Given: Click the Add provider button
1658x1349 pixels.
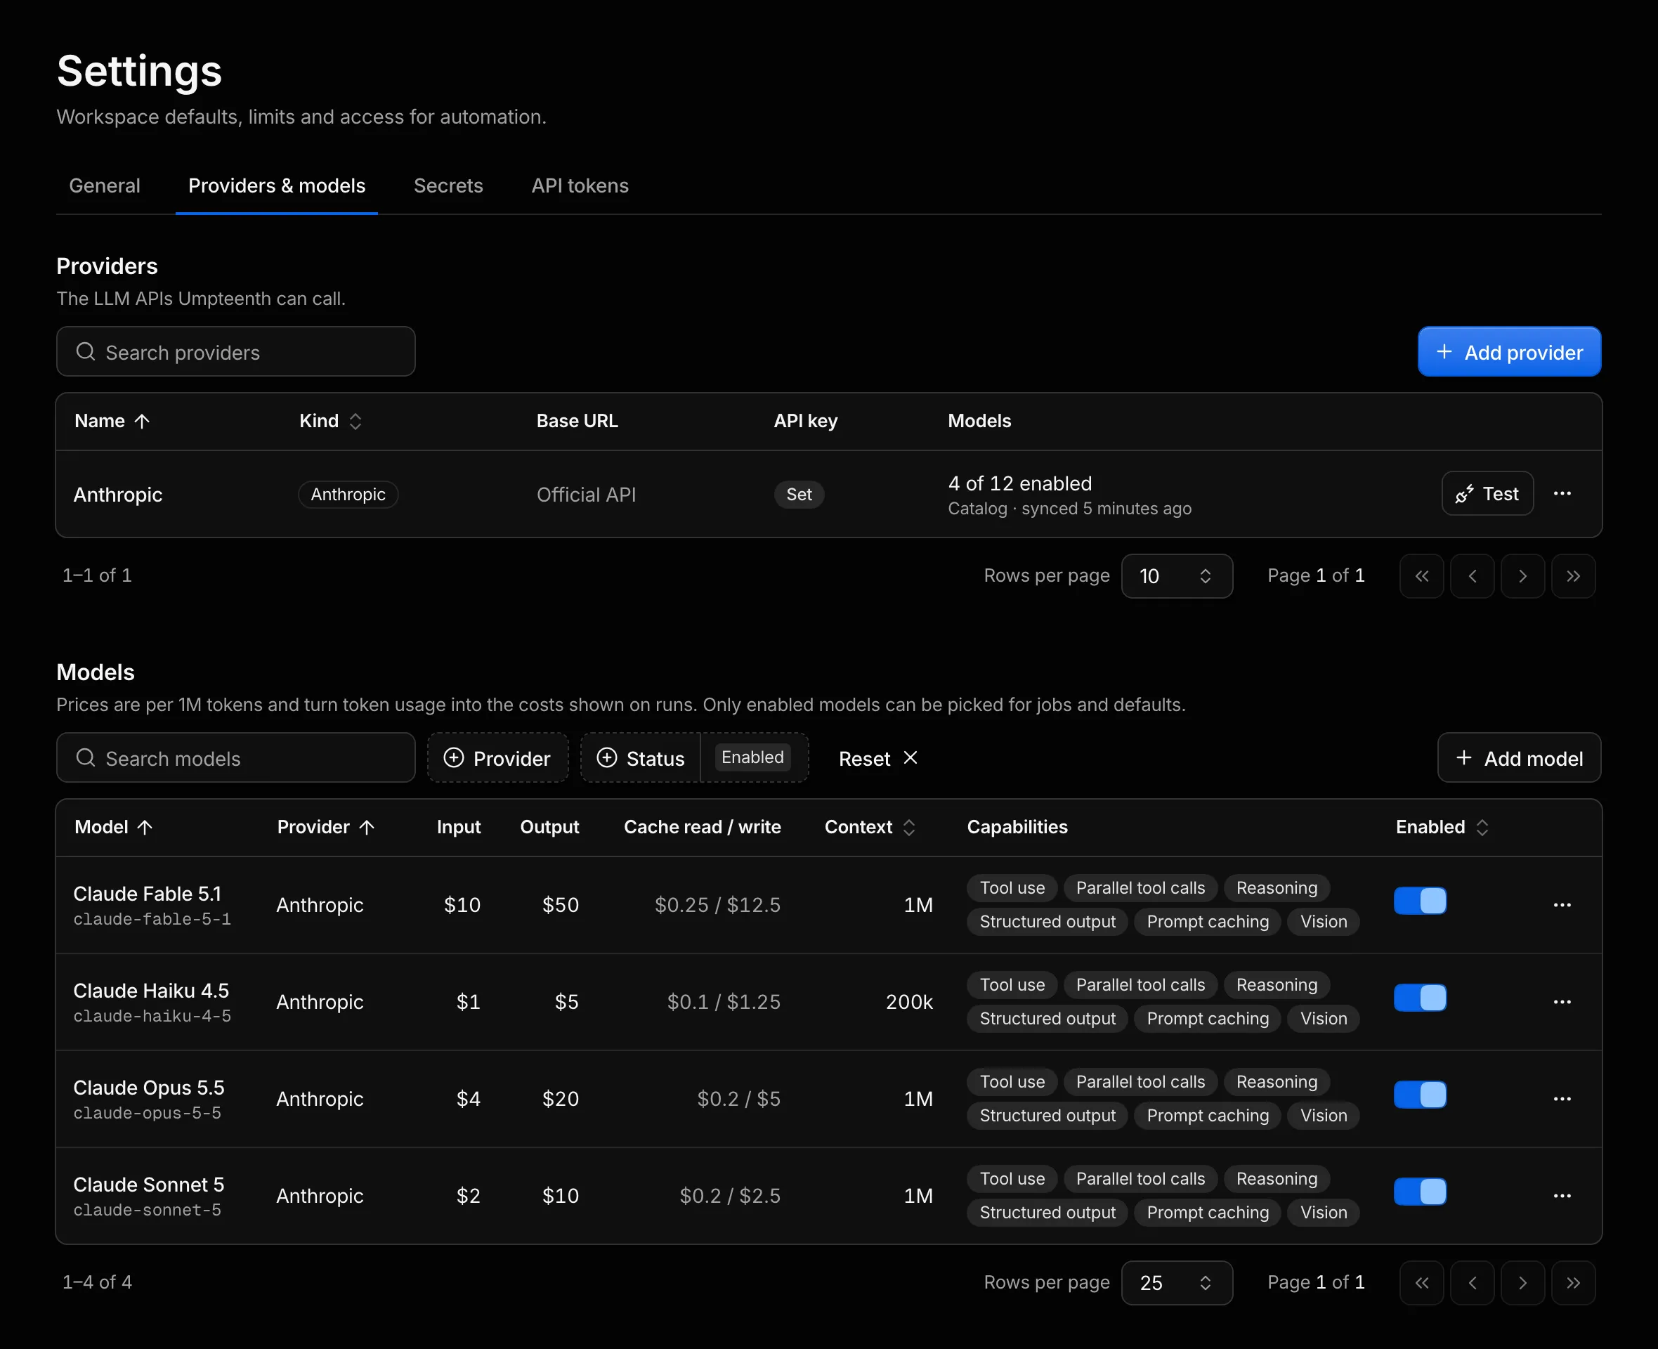Looking at the screenshot, I should tap(1509, 352).
